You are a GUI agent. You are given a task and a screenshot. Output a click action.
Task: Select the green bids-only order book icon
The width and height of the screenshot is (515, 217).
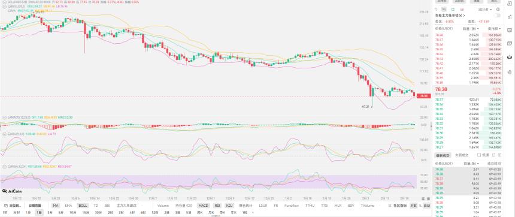tap(453, 9)
